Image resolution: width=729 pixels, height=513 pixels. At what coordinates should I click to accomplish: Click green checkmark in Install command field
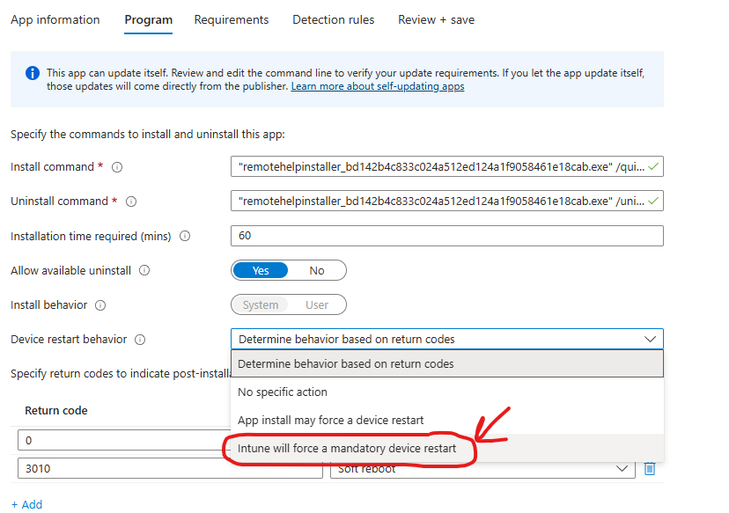[x=653, y=166]
